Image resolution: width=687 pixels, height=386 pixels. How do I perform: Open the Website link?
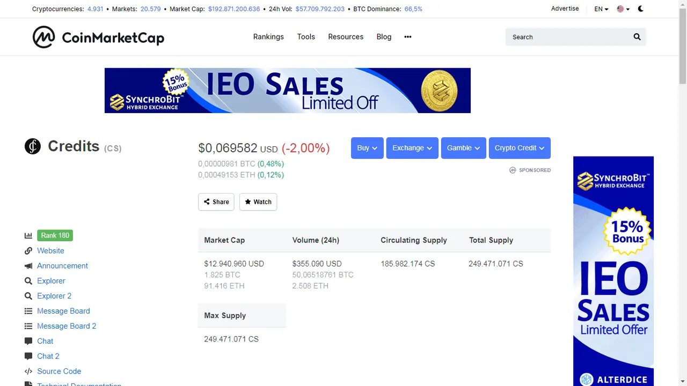[50, 250]
